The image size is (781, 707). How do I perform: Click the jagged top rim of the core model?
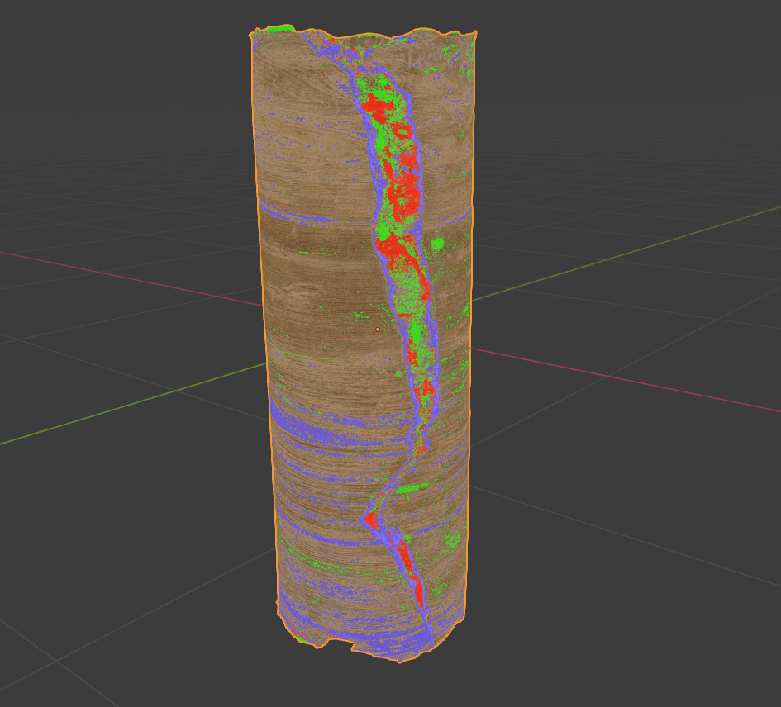point(364,35)
